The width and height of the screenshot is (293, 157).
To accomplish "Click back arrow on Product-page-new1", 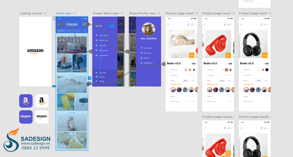I will [x=168, y=24].
